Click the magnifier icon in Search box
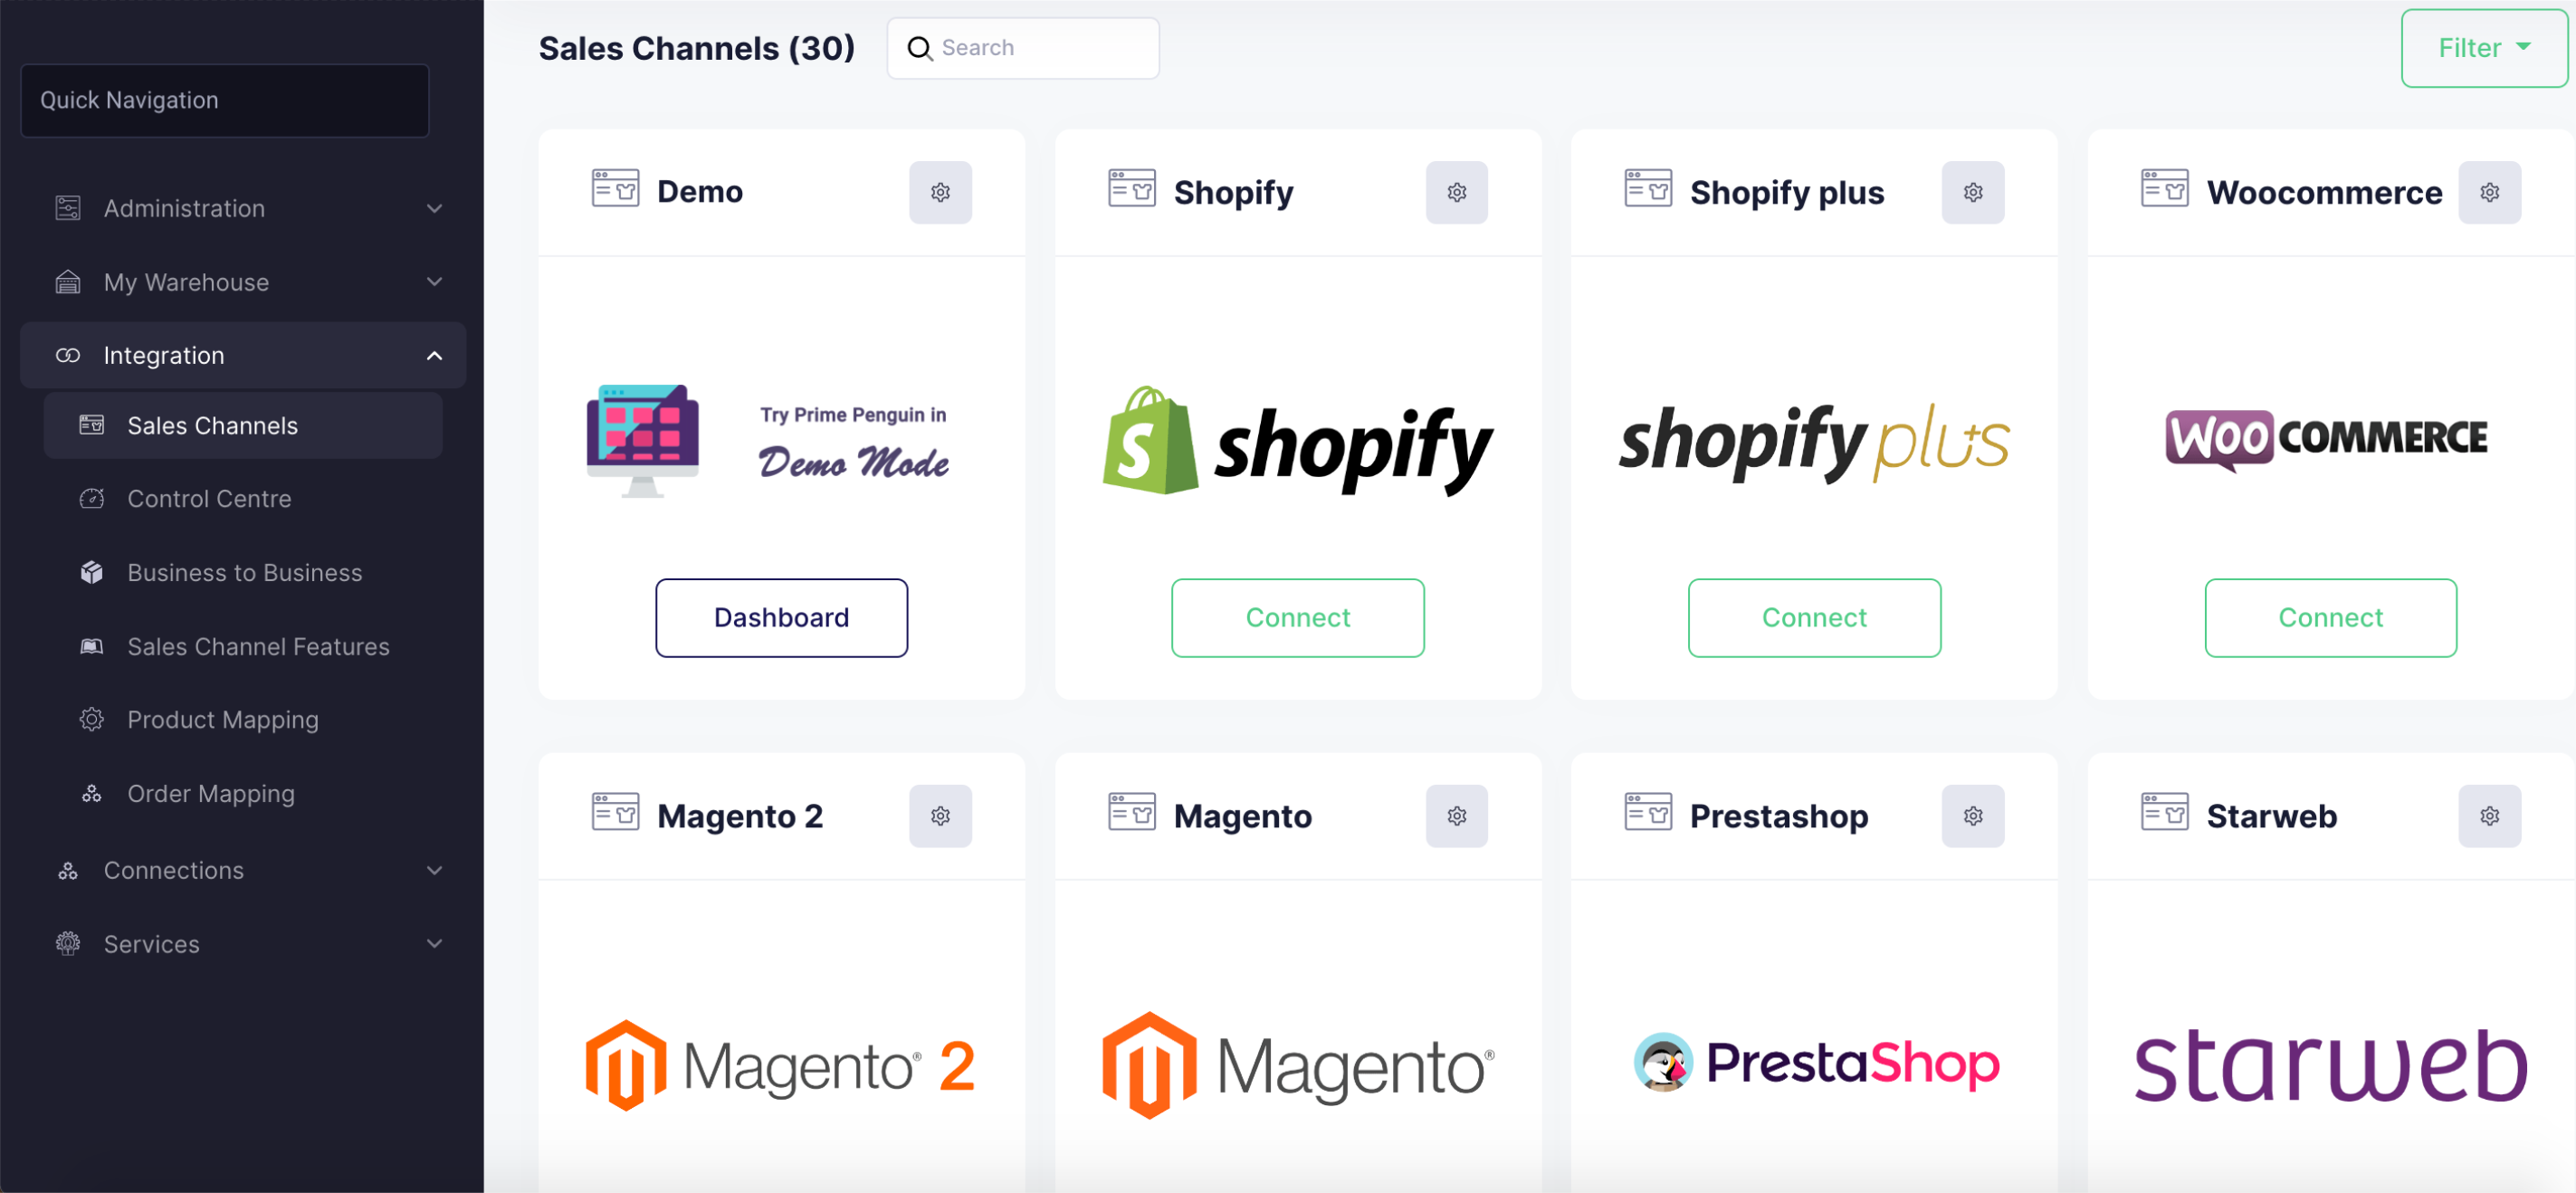Screen dimensions: 2576x1193 tap(919, 48)
